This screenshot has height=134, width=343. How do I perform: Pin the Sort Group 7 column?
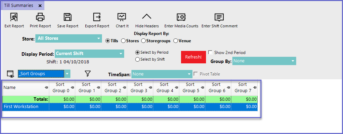point(255,88)
